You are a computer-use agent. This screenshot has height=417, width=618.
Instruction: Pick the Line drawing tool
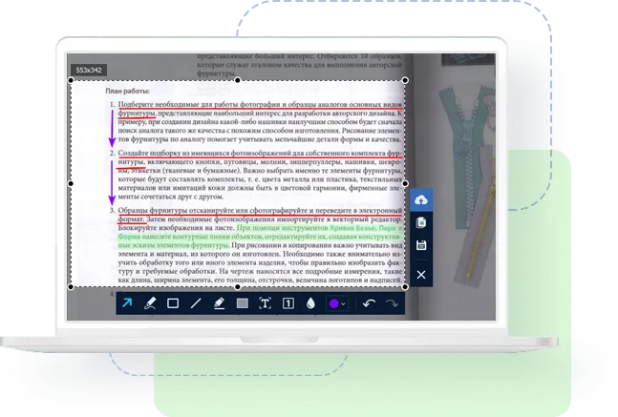196,303
